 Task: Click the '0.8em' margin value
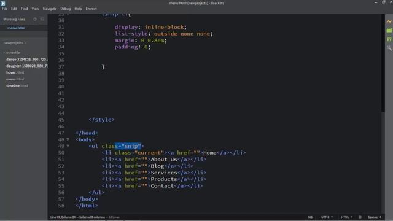pos(155,41)
